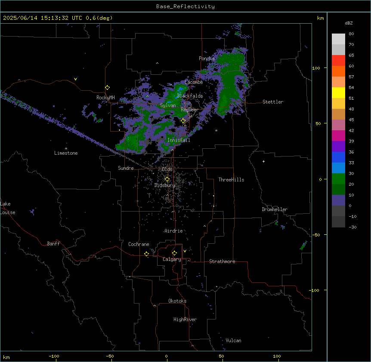This screenshot has width=371, height=362.
Task: Click the RockyMH city label
Action: [x=105, y=98]
